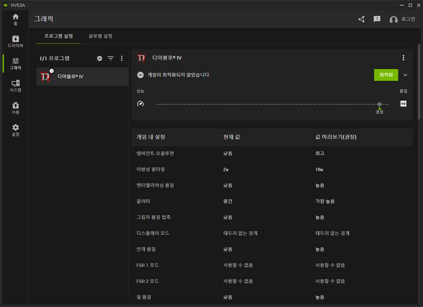Screen dimensions: 423x307
Task: Open the 사용 (Redeem) gift sidebar page
Action: pos(15,108)
